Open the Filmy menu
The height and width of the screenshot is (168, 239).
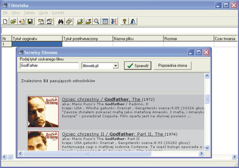tap(16, 13)
